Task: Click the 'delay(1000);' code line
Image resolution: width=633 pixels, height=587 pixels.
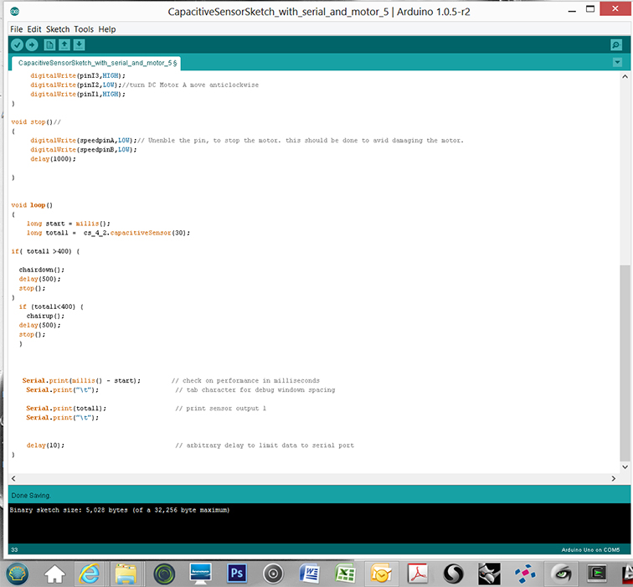Action: click(x=53, y=159)
